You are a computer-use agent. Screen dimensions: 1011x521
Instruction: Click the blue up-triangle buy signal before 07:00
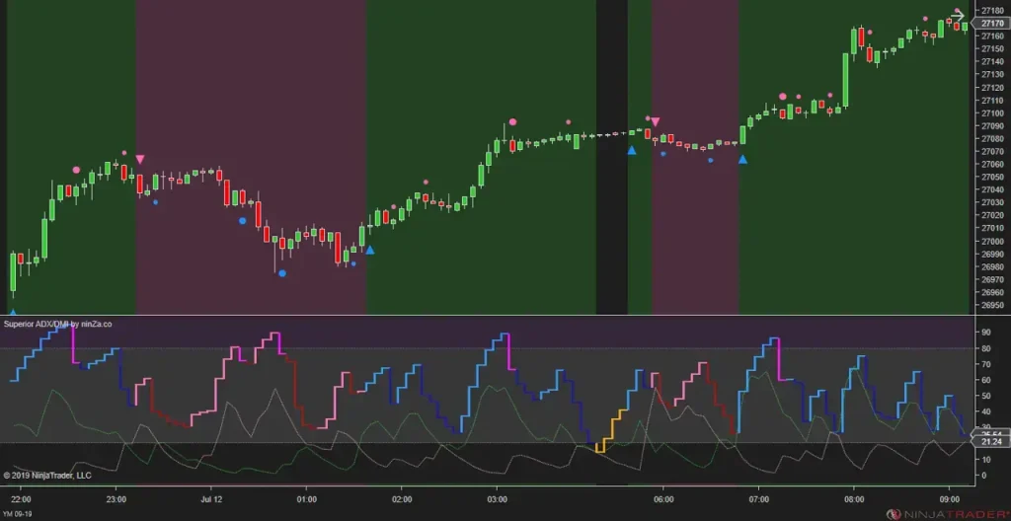coord(742,159)
